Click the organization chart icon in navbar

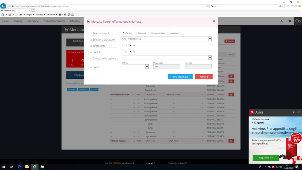[x=281, y=21]
